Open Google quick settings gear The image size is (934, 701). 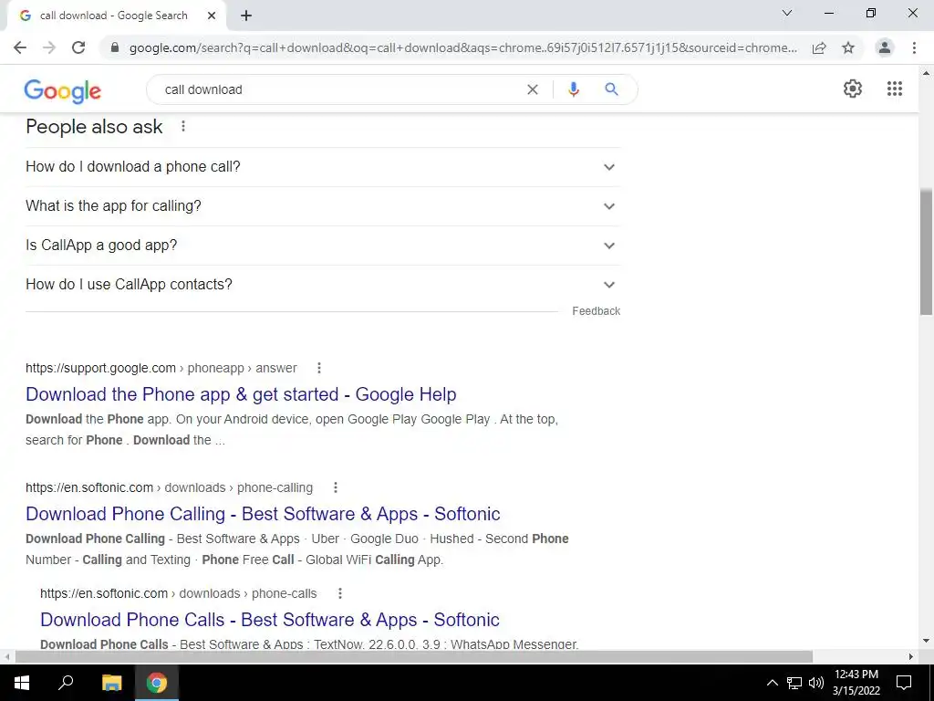tap(853, 89)
